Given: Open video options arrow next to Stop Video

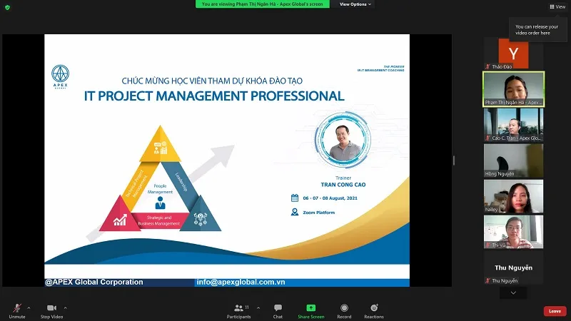Looking at the screenshot, I should pos(65,308).
